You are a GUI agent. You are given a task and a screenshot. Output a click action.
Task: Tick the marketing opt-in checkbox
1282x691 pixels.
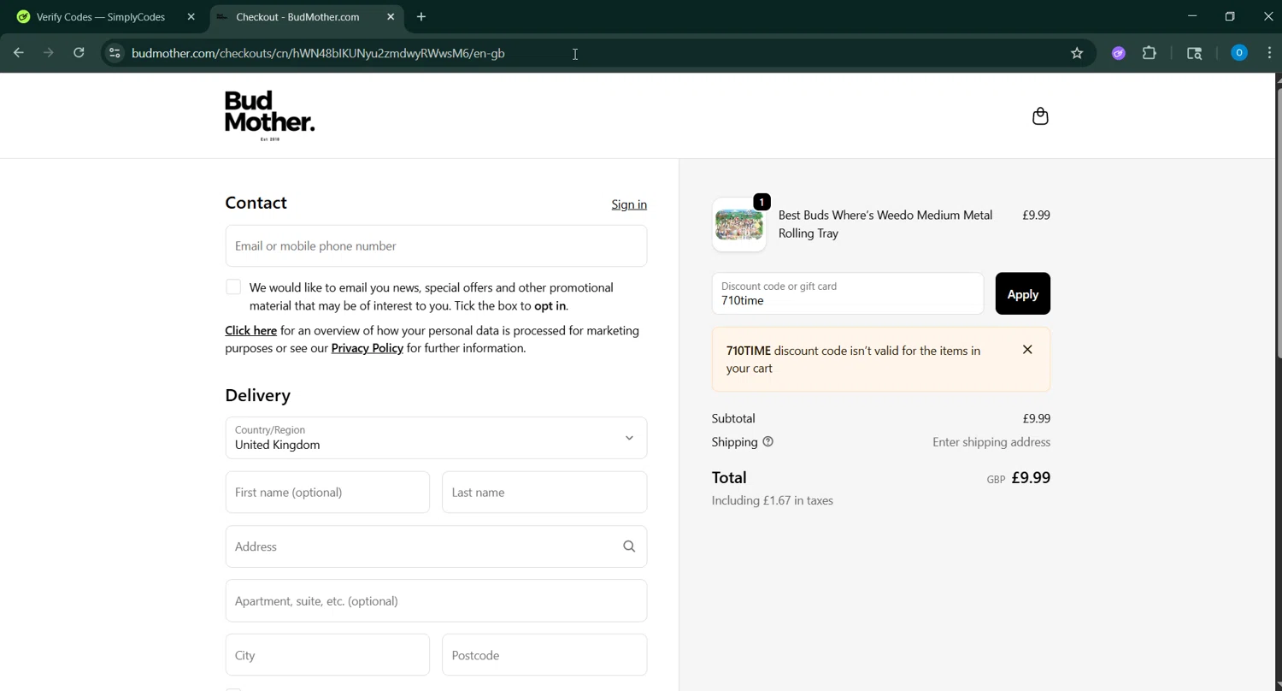[x=233, y=287]
